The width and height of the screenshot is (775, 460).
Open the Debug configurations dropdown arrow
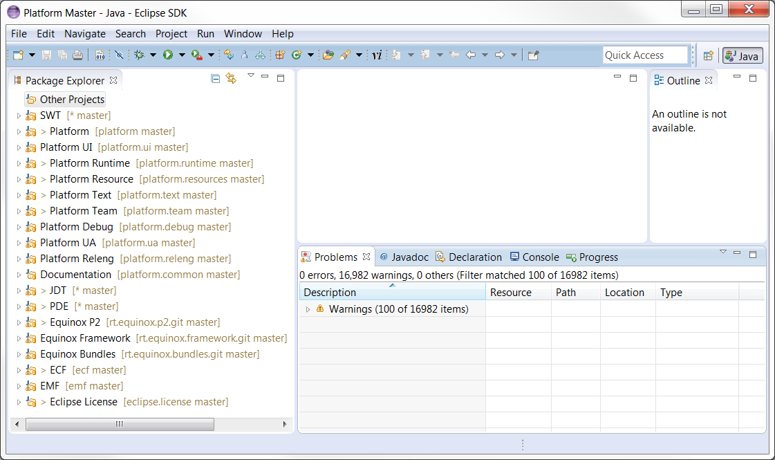pos(153,55)
